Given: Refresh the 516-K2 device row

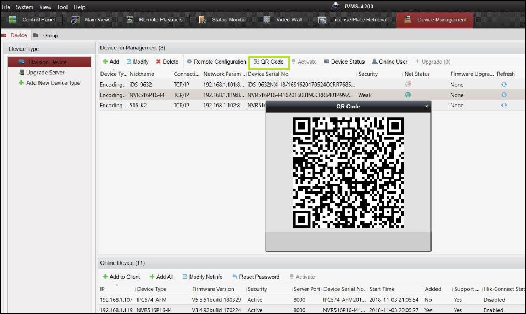Looking at the screenshot, I should [x=504, y=106].
